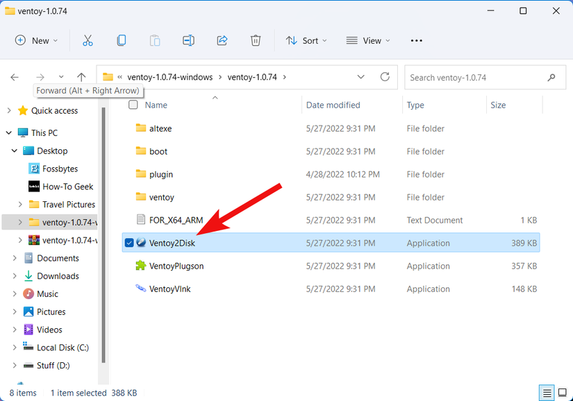Select the FOR_X64_ARM file name

pyautogui.click(x=176, y=220)
